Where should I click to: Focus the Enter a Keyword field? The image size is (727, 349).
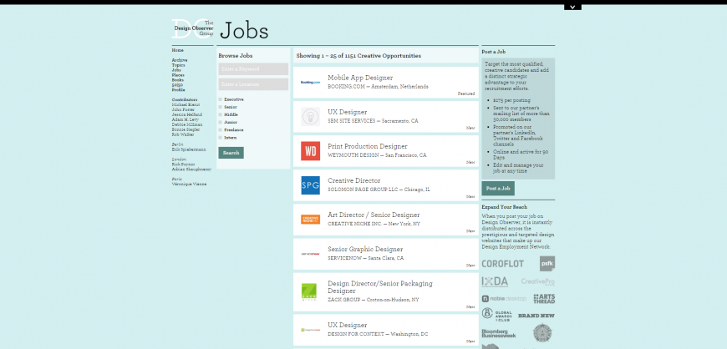(253, 69)
